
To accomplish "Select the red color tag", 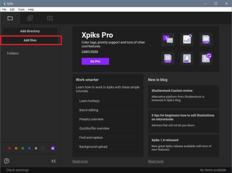I will coord(9,148).
